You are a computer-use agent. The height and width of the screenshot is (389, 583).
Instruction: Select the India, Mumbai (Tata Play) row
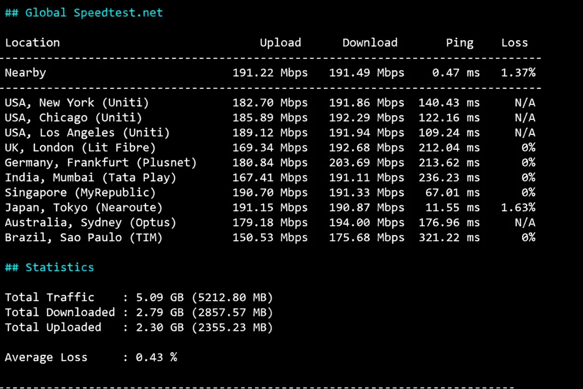(89, 177)
